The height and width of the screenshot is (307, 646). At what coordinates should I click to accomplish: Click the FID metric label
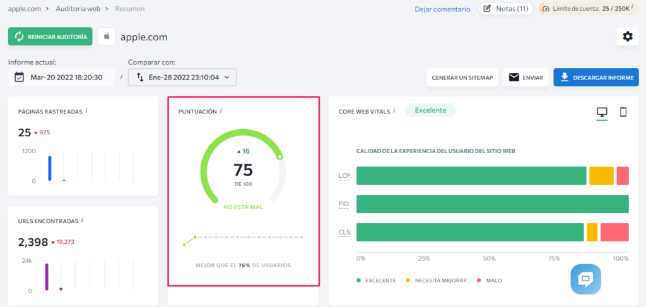pyautogui.click(x=345, y=204)
